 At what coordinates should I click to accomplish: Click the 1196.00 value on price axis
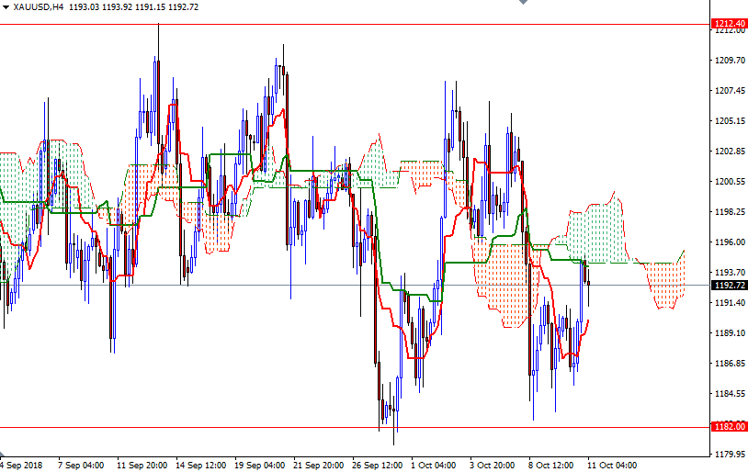pyautogui.click(x=729, y=242)
